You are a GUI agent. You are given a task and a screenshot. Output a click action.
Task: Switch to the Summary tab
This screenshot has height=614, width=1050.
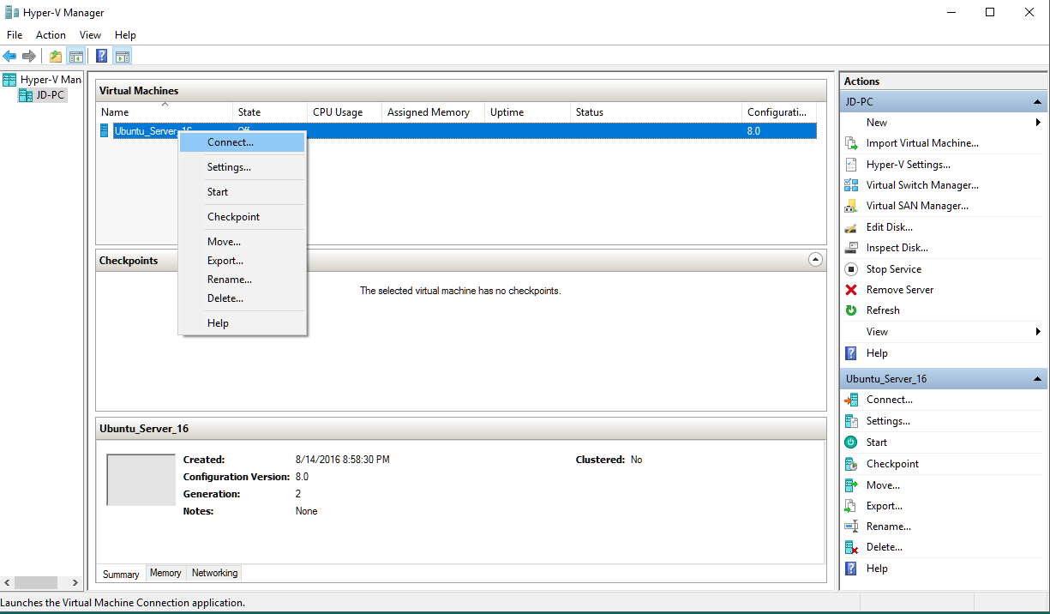pos(121,575)
